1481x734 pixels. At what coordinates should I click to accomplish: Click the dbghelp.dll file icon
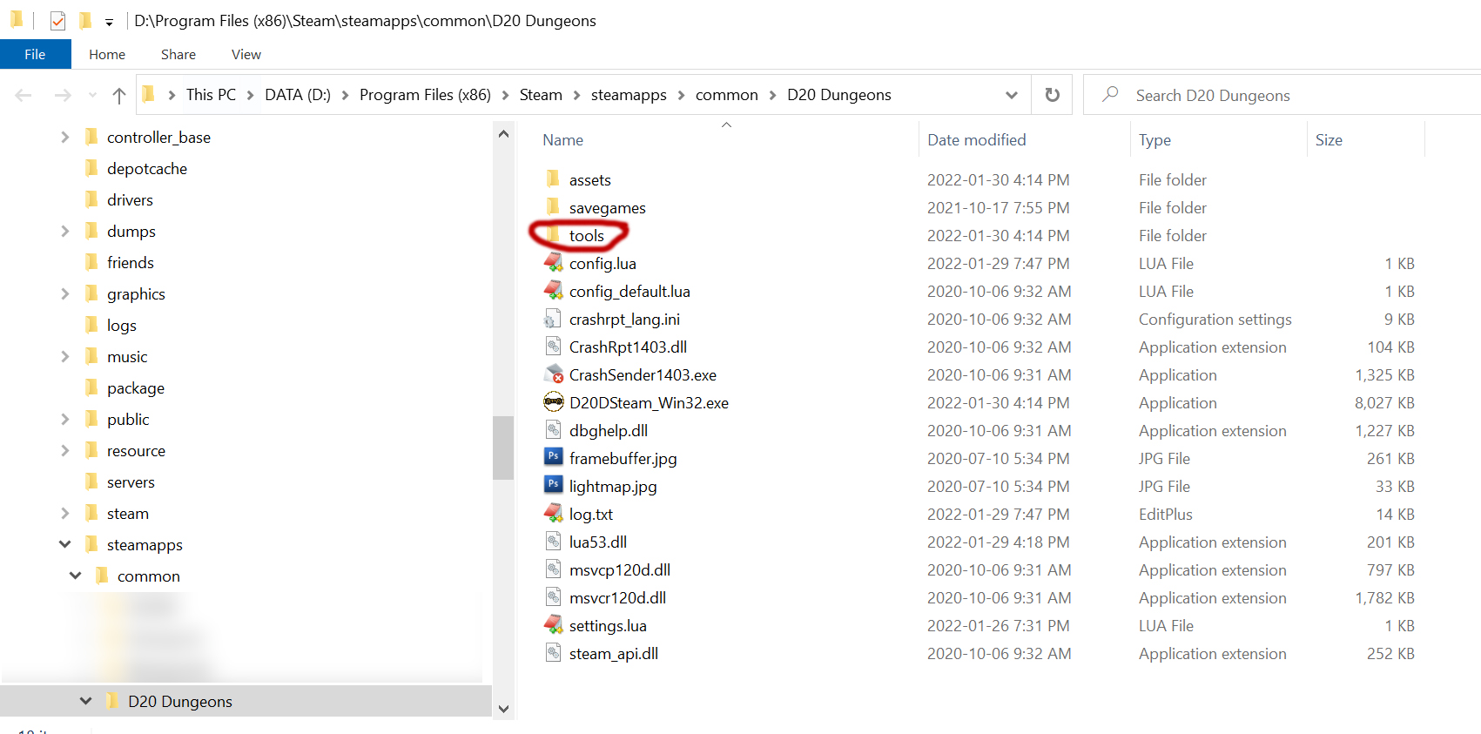[x=553, y=430]
